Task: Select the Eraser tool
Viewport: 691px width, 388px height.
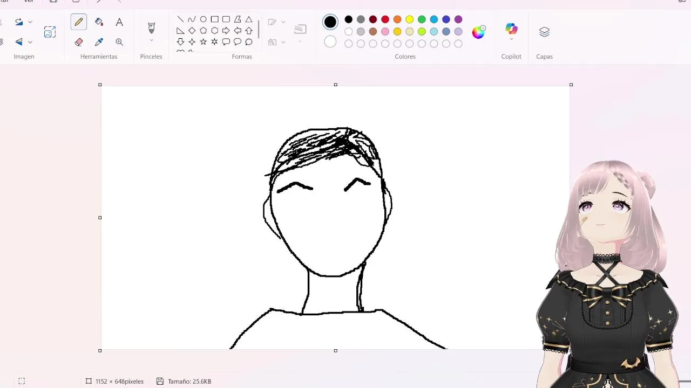Action: (x=79, y=42)
